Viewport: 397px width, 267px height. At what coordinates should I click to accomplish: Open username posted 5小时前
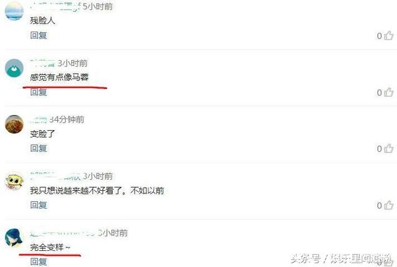click(x=55, y=7)
